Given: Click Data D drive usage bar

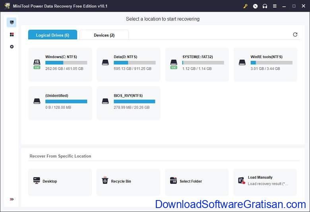Looking at the screenshot, I should (x=135, y=63).
